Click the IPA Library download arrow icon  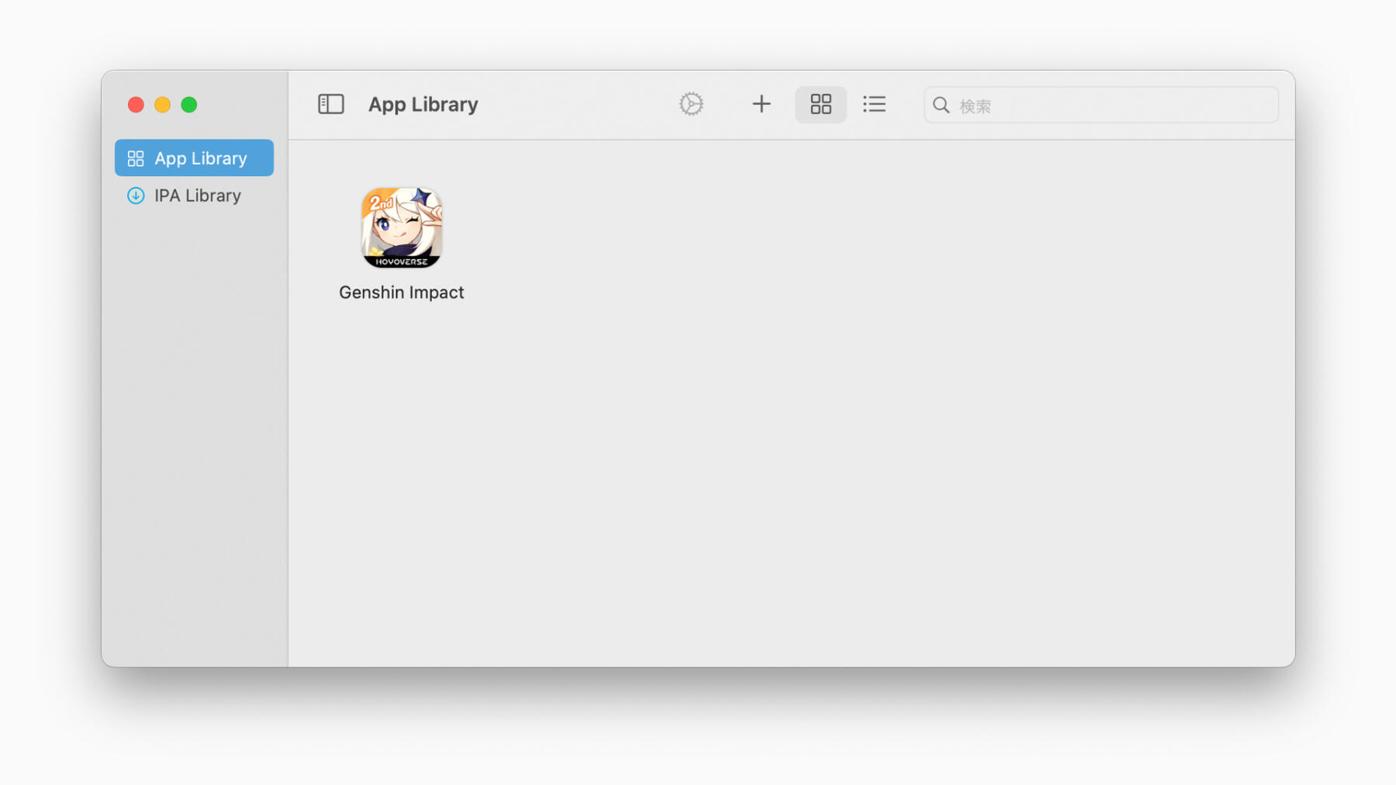click(x=136, y=195)
